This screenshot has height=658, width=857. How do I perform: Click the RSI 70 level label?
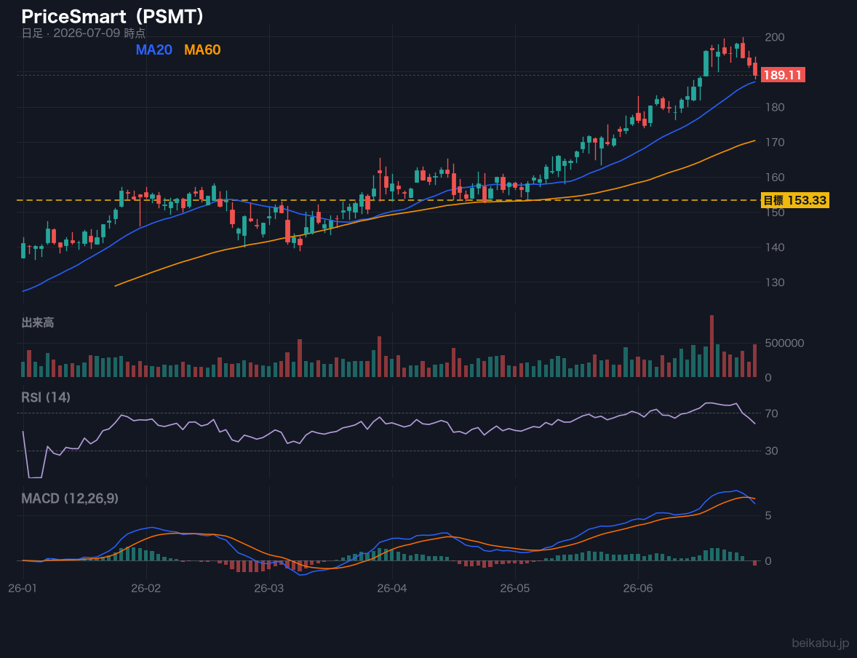tap(772, 413)
